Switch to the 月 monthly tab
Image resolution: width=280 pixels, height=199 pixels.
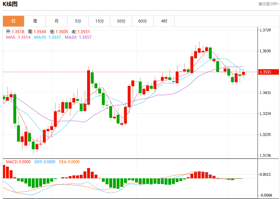click(x=56, y=21)
